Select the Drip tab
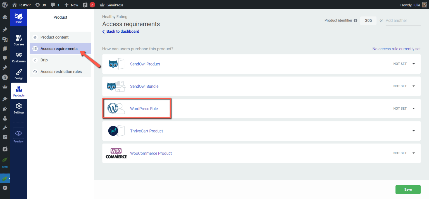This screenshot has height=199, width=429. (x=60, y=60)
